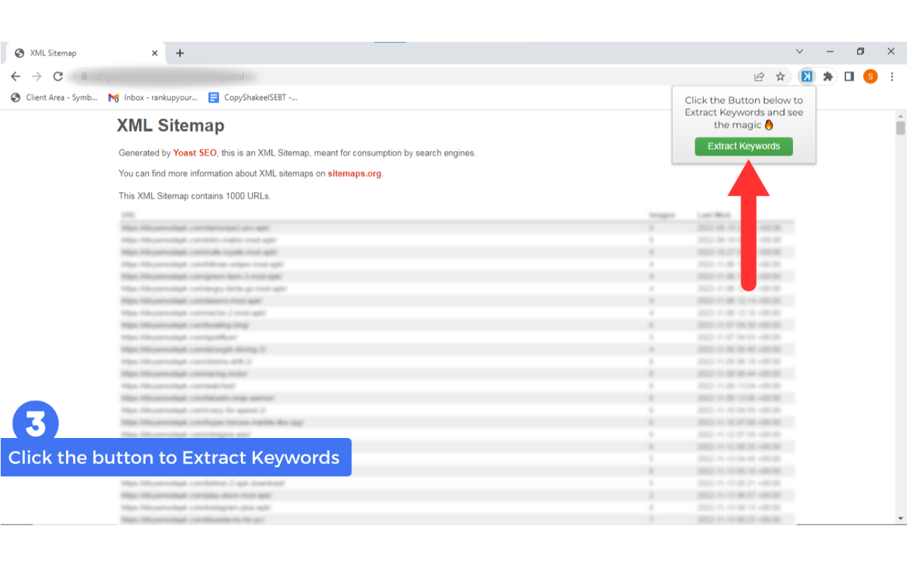Reload the page with the refresh icon
Image resolution: width=907 pixels, height=567 pixels.
click(58, 76)
